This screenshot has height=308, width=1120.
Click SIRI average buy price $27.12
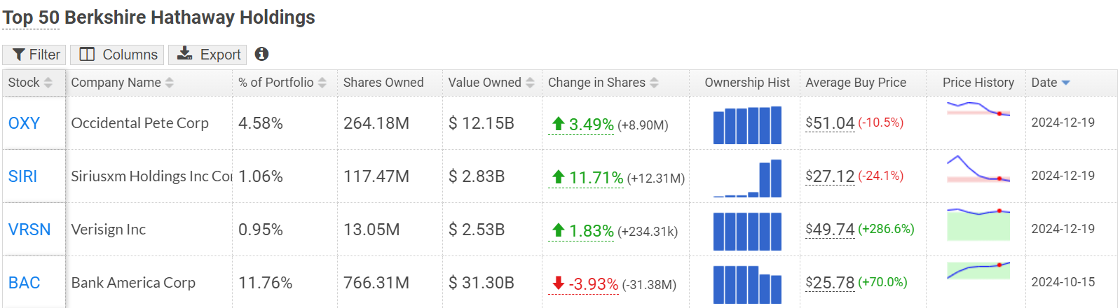click(x=830, y=176)
